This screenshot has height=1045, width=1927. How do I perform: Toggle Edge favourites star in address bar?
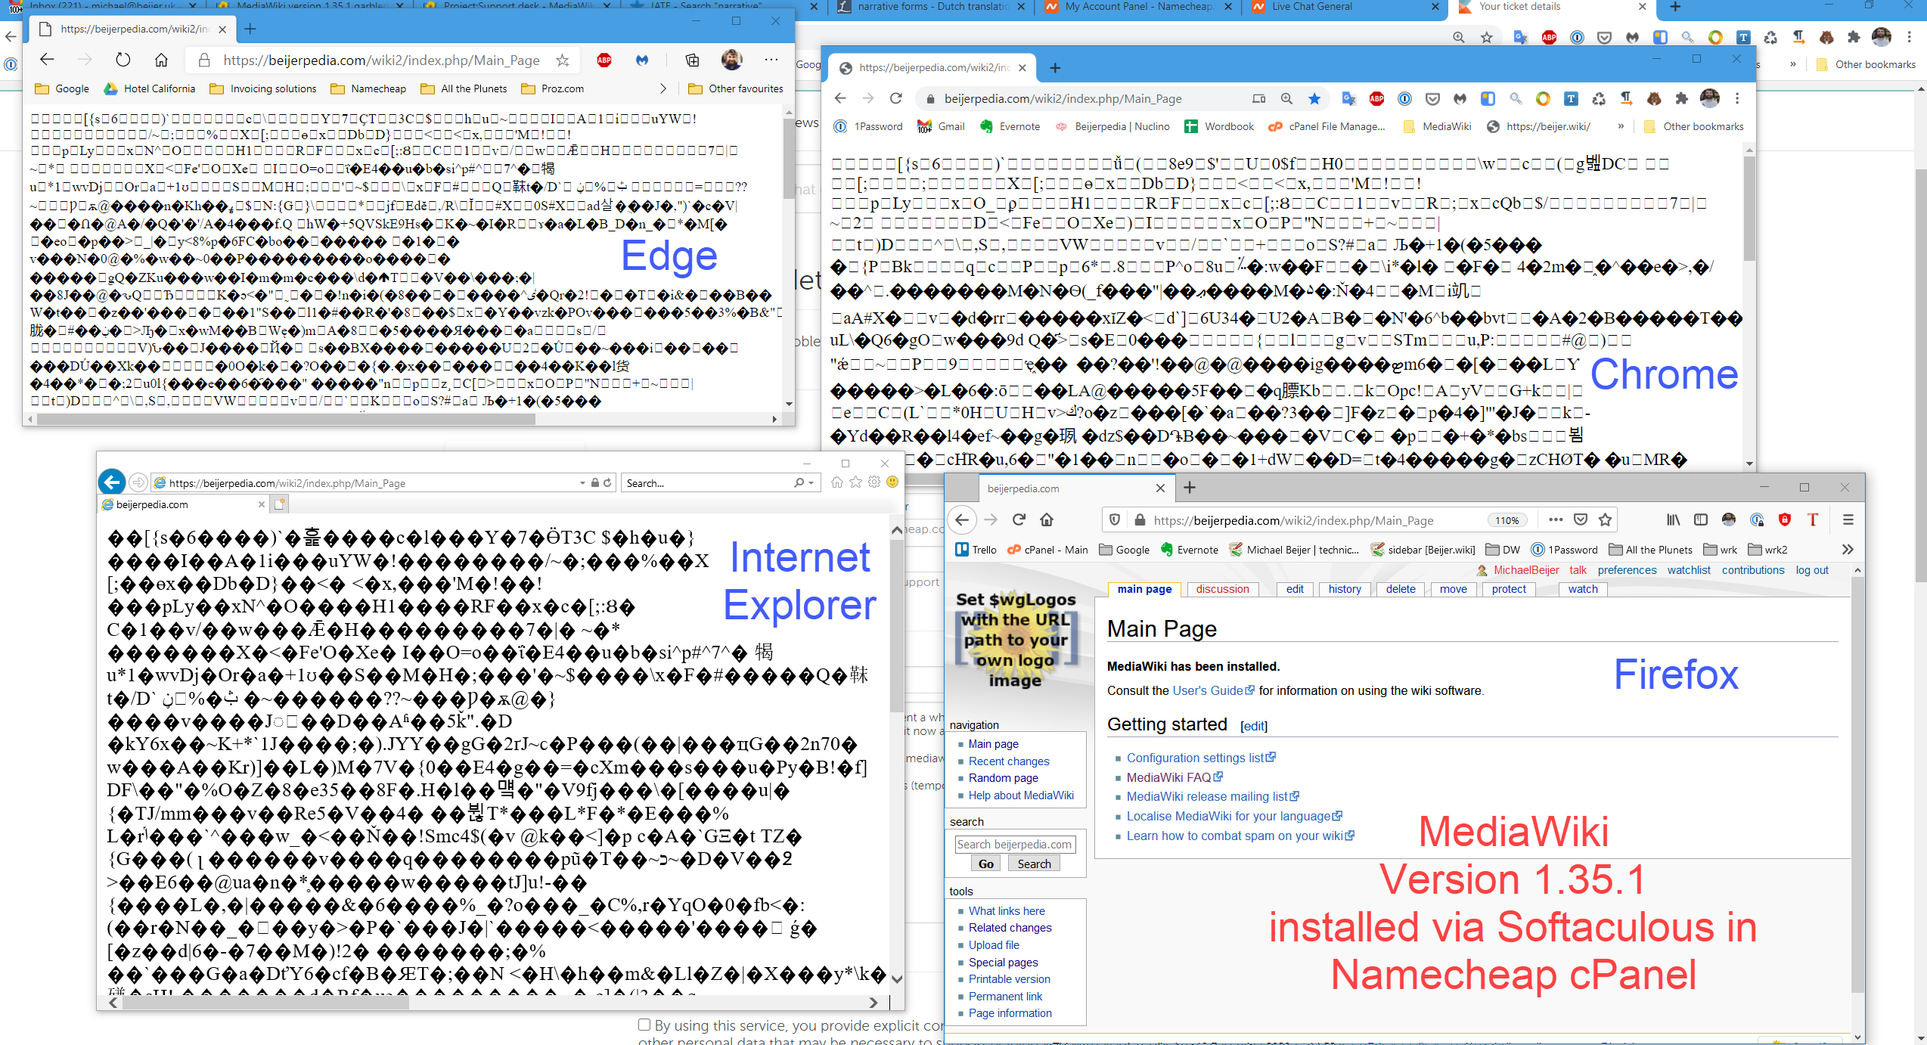pos(562,60)
